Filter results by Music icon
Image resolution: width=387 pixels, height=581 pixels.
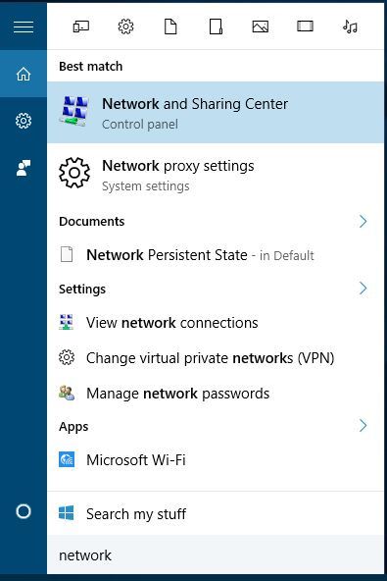[350, 26]
